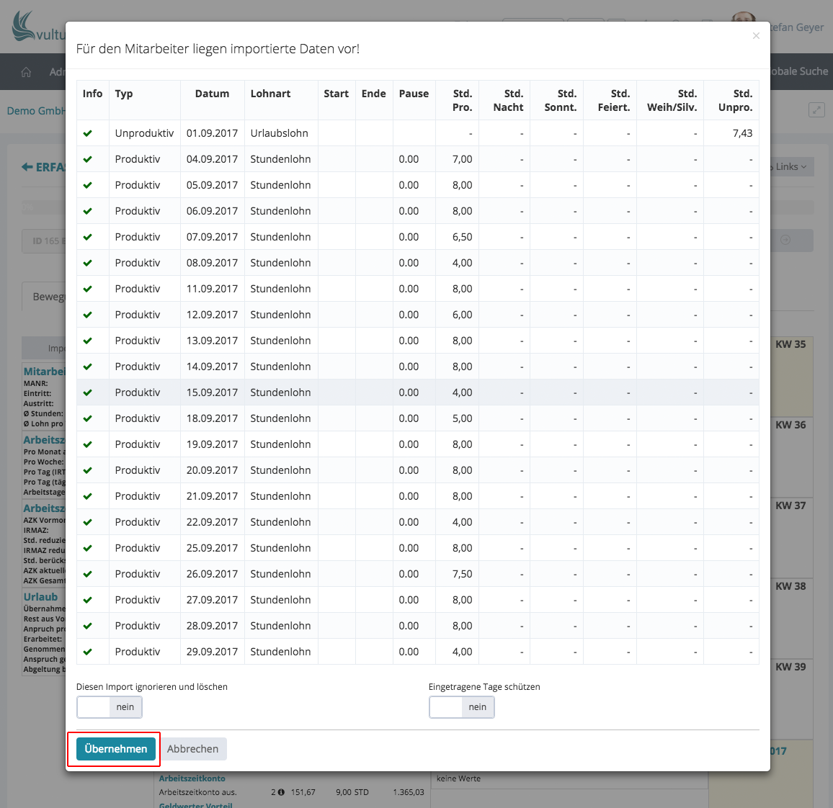833x808 pixels.
Task: Click the home icon in navigation bar
Action: (x=27, y=72)
